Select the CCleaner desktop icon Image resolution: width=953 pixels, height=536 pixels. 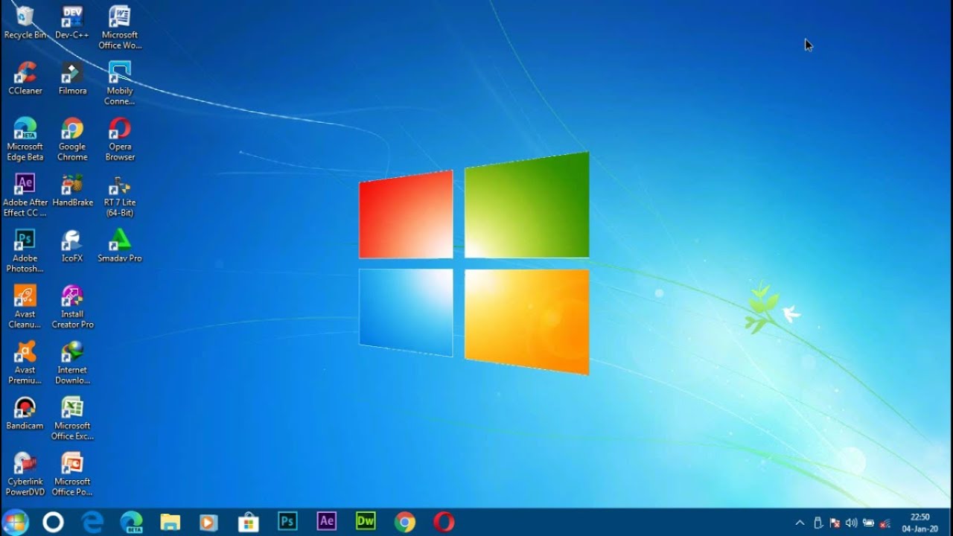25,79
